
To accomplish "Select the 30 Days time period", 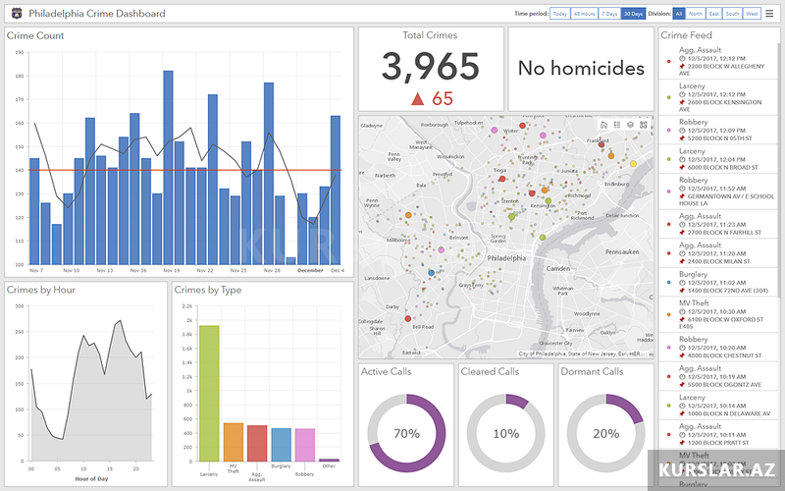I will click(632, 14).
